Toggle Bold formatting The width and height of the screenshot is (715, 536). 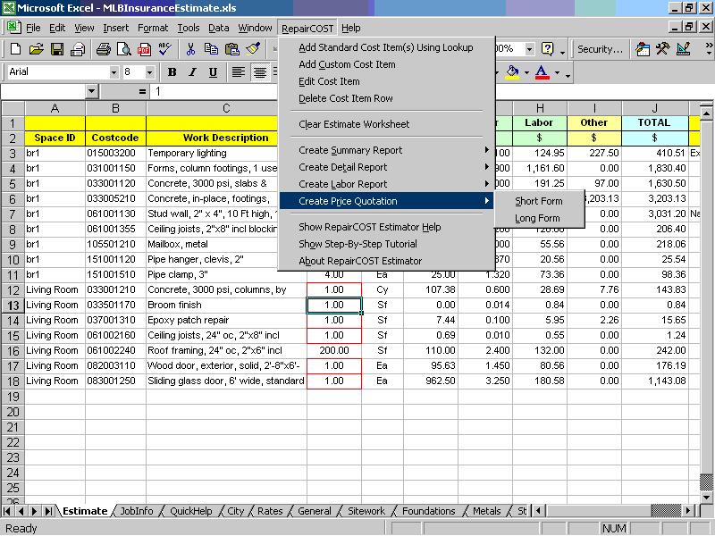pyautogui.click(x=172, y=72)
